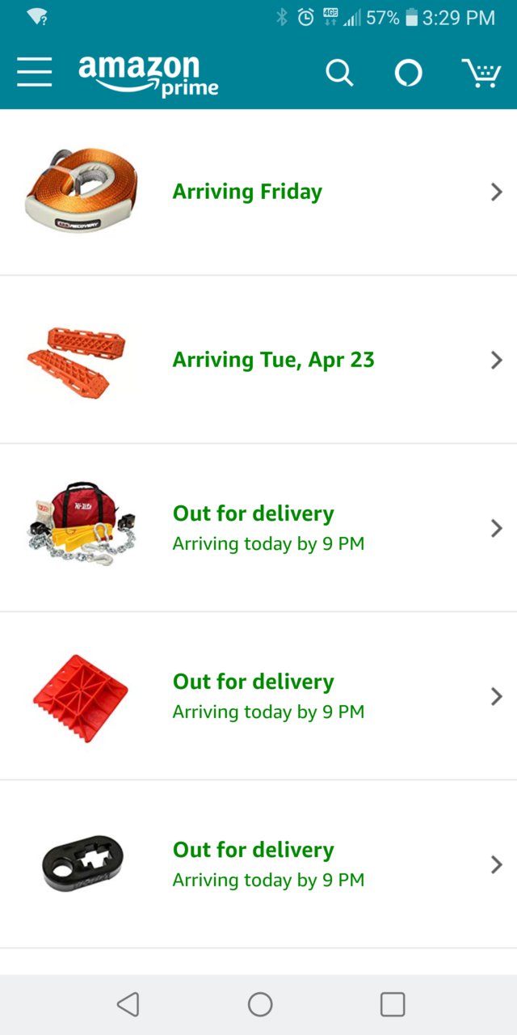This screenshot has width=517, height=1035.
Task: Launch Alexa voice assistant icon
Action: pos(408,74)
